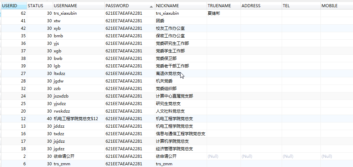Select username cell yjs
Screen dimensions: 353x167
(x=79, y=43)
